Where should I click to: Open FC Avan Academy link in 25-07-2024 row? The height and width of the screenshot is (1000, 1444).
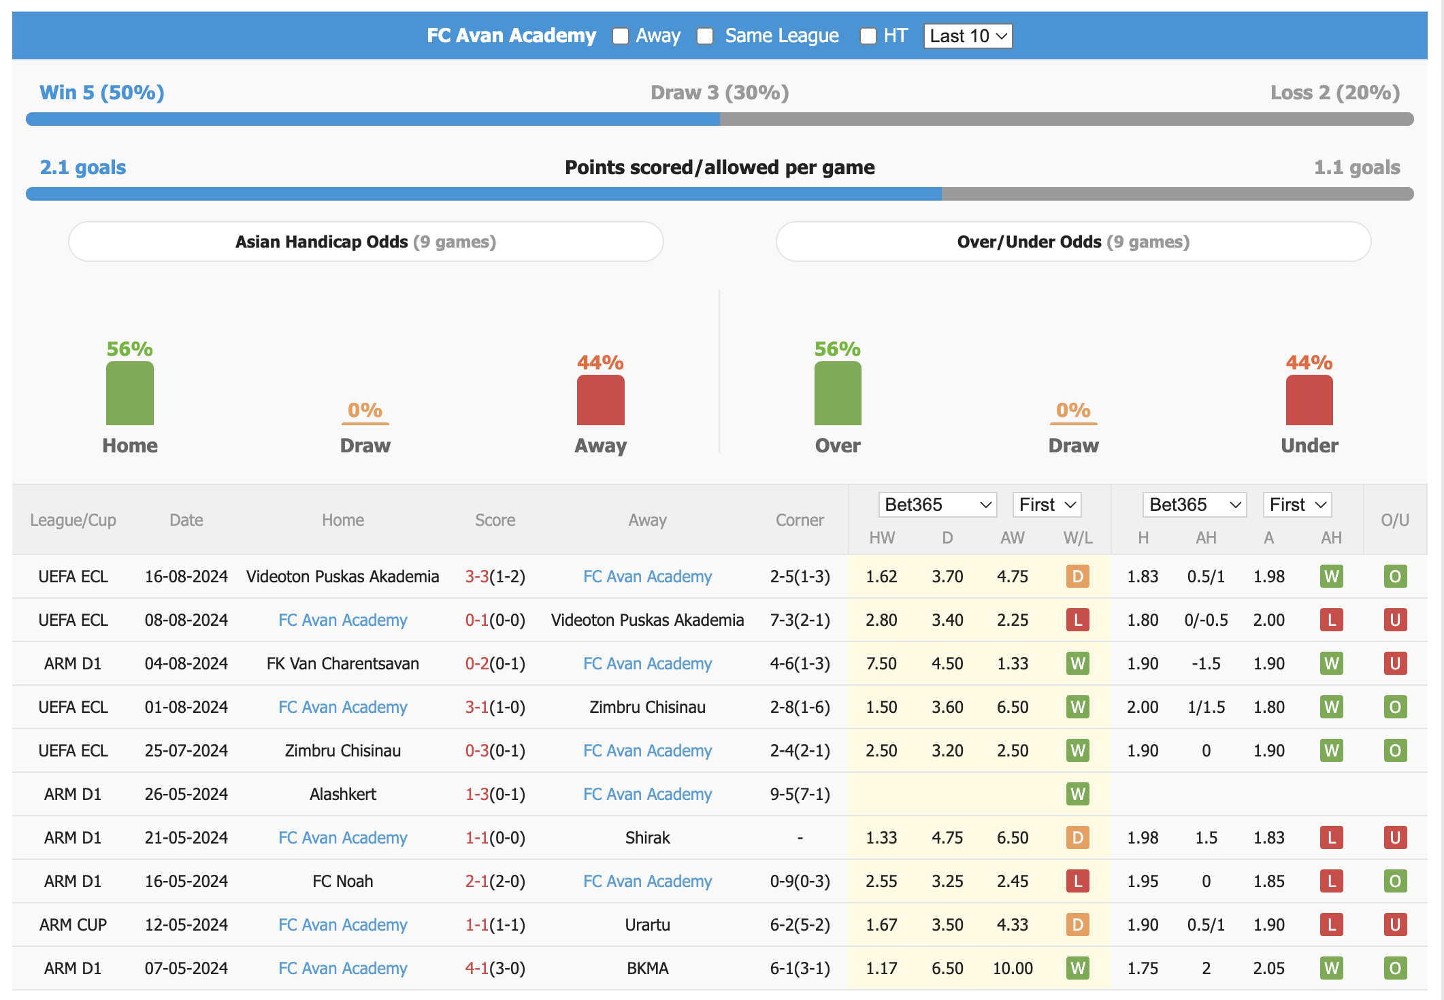(x=647, y=750)
